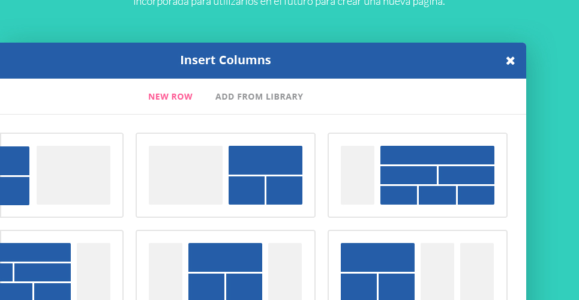Click the Insert Columns header title
Viewport: 579px width, 300px height.
[x=226, y=60]
